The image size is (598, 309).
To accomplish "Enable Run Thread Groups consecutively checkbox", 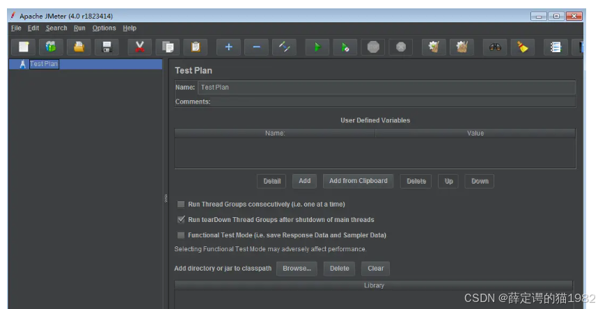I will pyautogui.click(x=181, y=205).
